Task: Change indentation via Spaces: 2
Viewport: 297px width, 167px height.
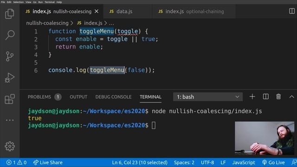Action: 184,162
